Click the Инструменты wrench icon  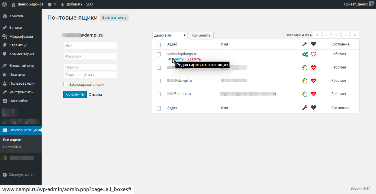click(5, 92)
